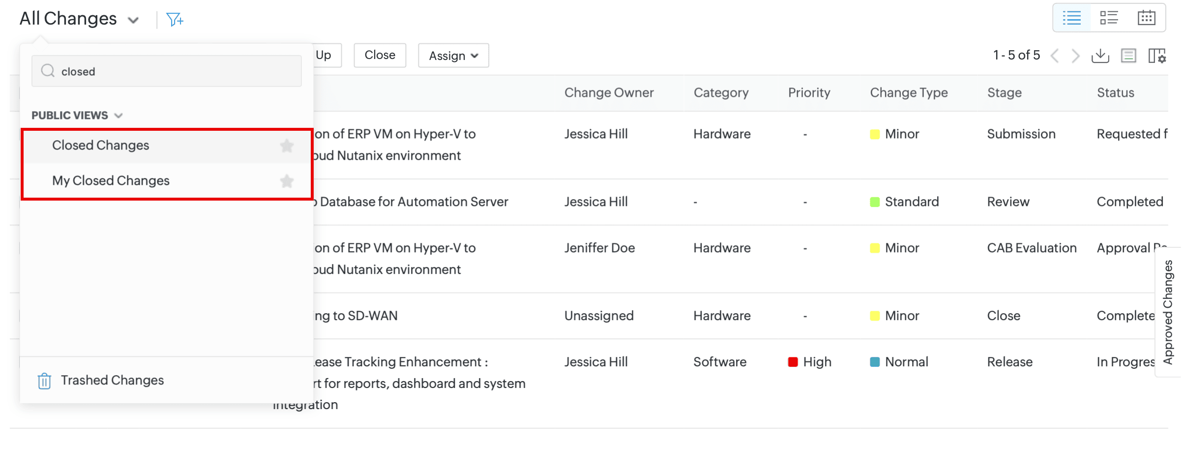The image size is (1182, 472).
Task: Go to next page of changes
Action: (1076, 56)
